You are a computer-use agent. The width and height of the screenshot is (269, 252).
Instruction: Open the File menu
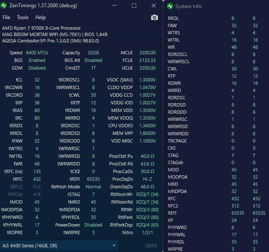pyautogui.click(x=6, y=17)
